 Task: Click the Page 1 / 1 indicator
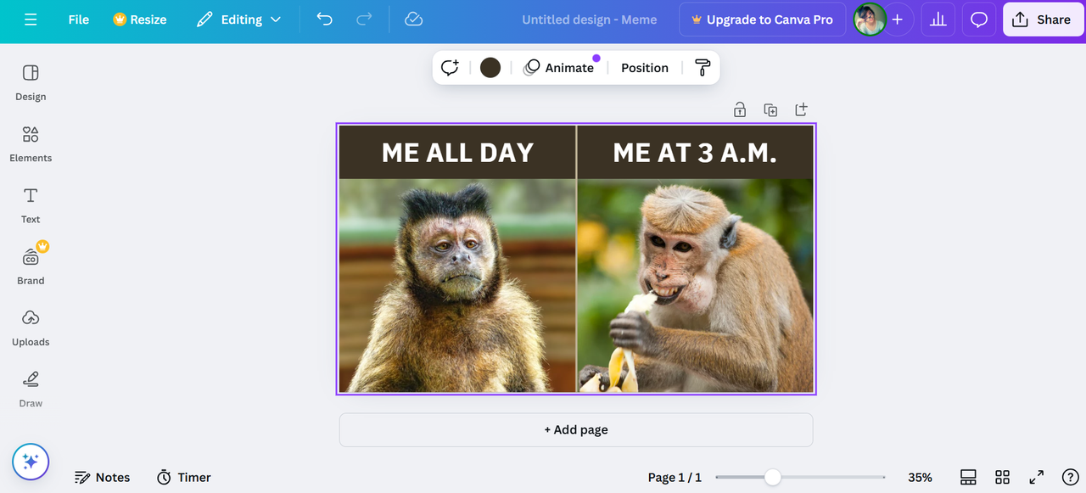(x=675, y=478)
